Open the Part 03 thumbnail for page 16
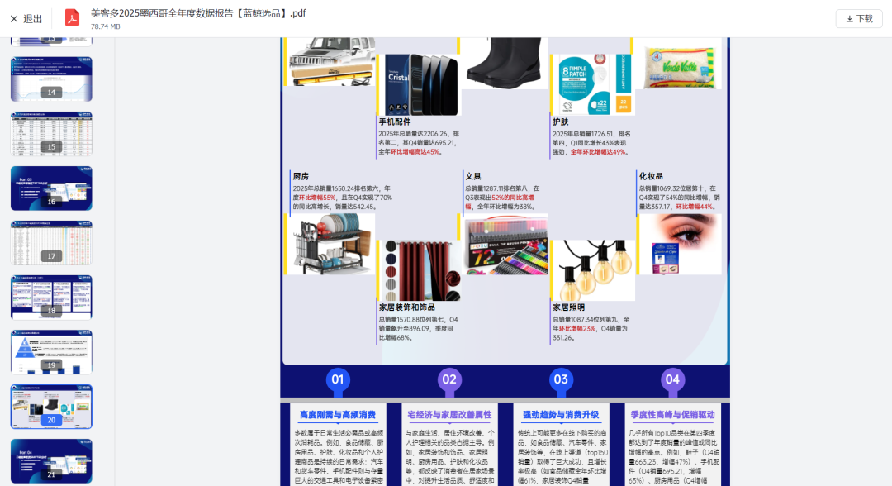 (x=51, y=188)
